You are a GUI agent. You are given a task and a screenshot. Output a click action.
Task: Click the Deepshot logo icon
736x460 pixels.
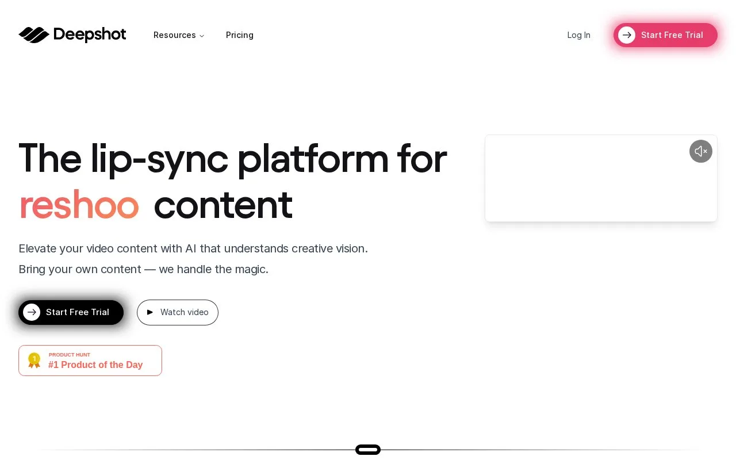[34, 35]
